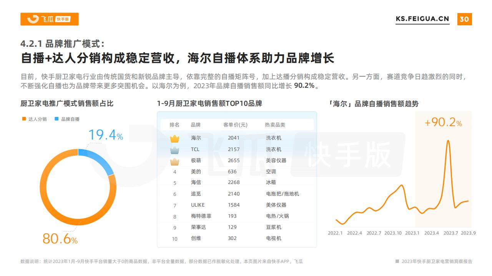Click the 4.2.1 品牌推广模式 section heading
The height and width of the screenshot is (276, 492).
pyautogui.click(x=62, y=43)
